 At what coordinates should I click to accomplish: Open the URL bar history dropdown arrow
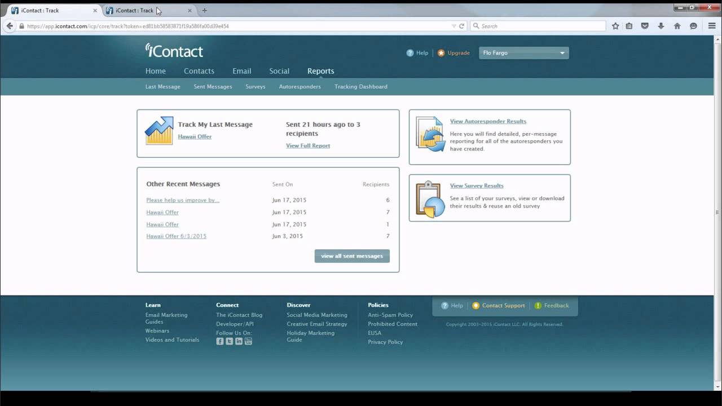(x=454, y=26)
